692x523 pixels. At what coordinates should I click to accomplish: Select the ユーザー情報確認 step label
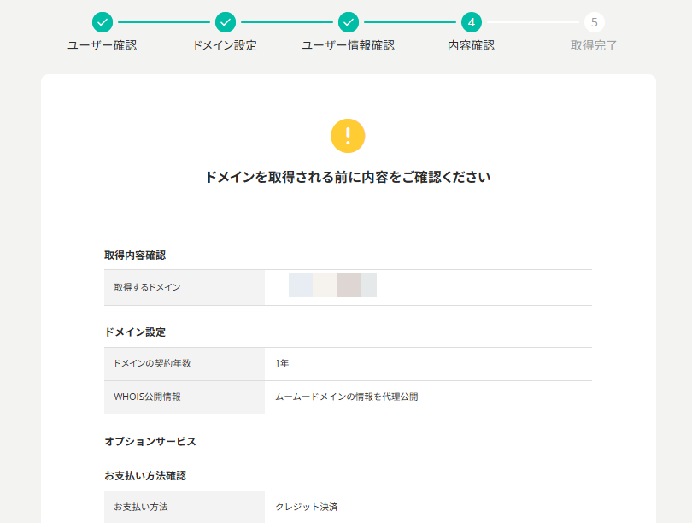[x=348, y=45]
